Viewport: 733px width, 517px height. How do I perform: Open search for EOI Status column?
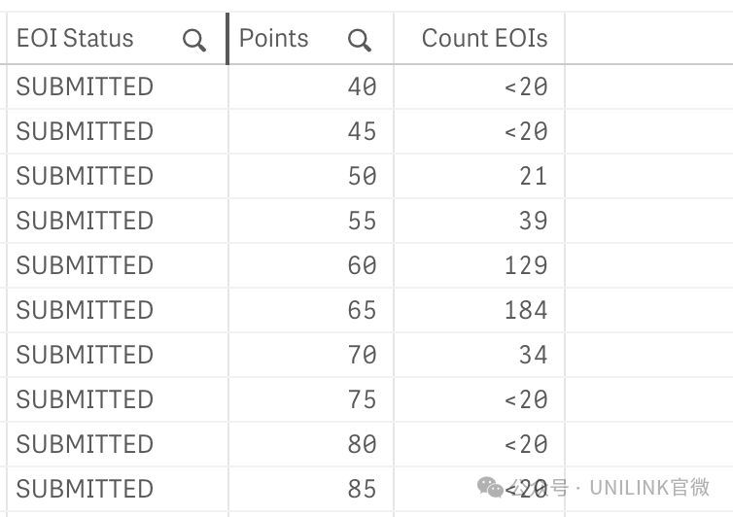pyautogui.click(x=194, y=40)
